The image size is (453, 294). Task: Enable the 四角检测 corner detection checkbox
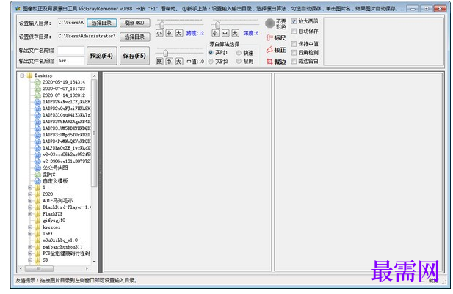pyautogui.click(x=294, y=53)
